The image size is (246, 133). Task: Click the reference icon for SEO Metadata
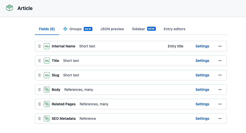point(47,119)
